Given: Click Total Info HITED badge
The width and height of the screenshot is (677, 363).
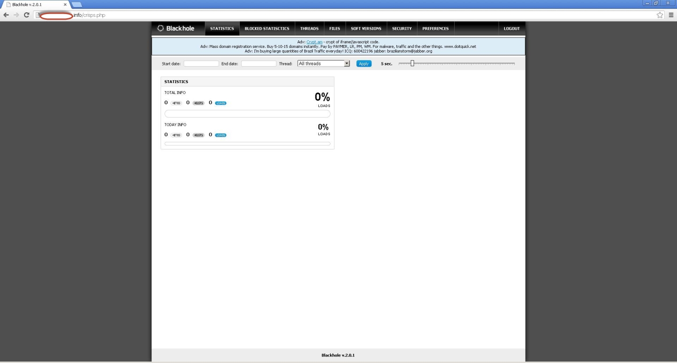Looking at the screenshot, I should pos(176,103).
